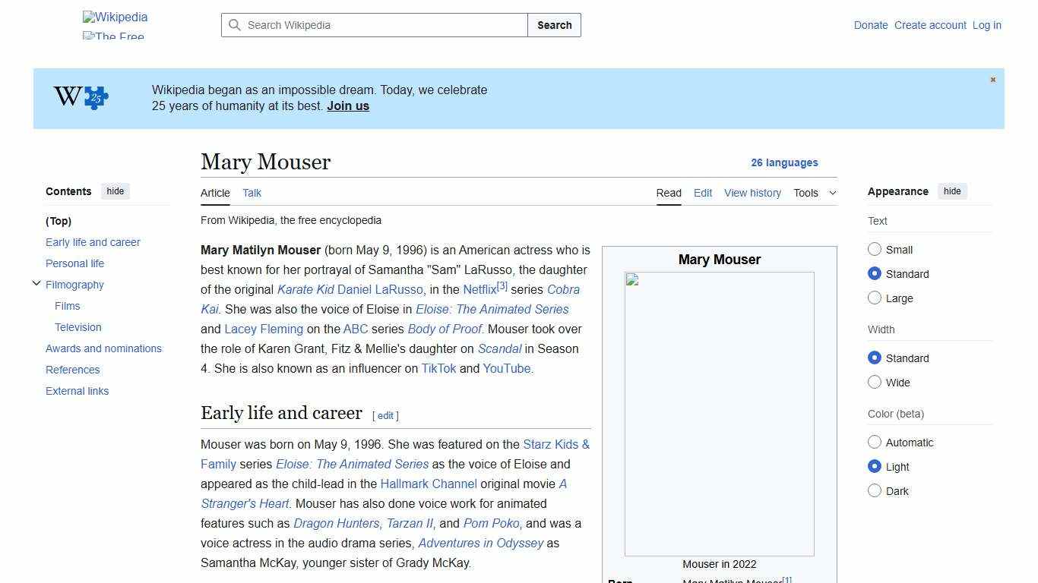
Task: Dismiss the celebration banner with the X
Action: (992, 79)
